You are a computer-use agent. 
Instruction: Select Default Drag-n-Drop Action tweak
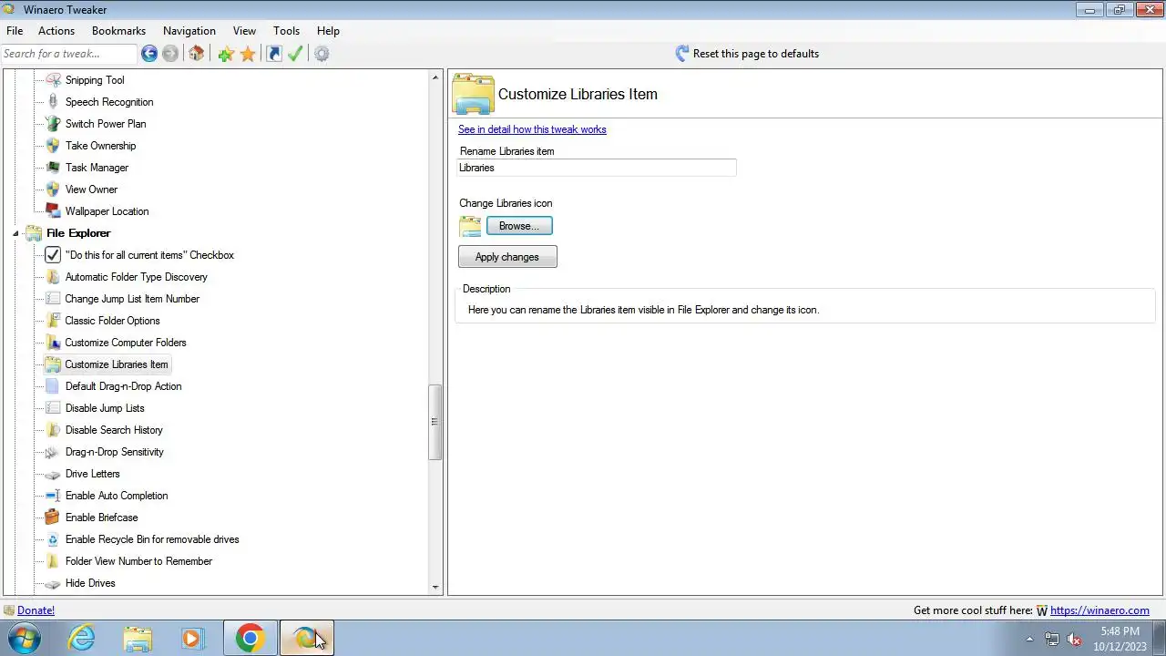click(x=124, y=386)
